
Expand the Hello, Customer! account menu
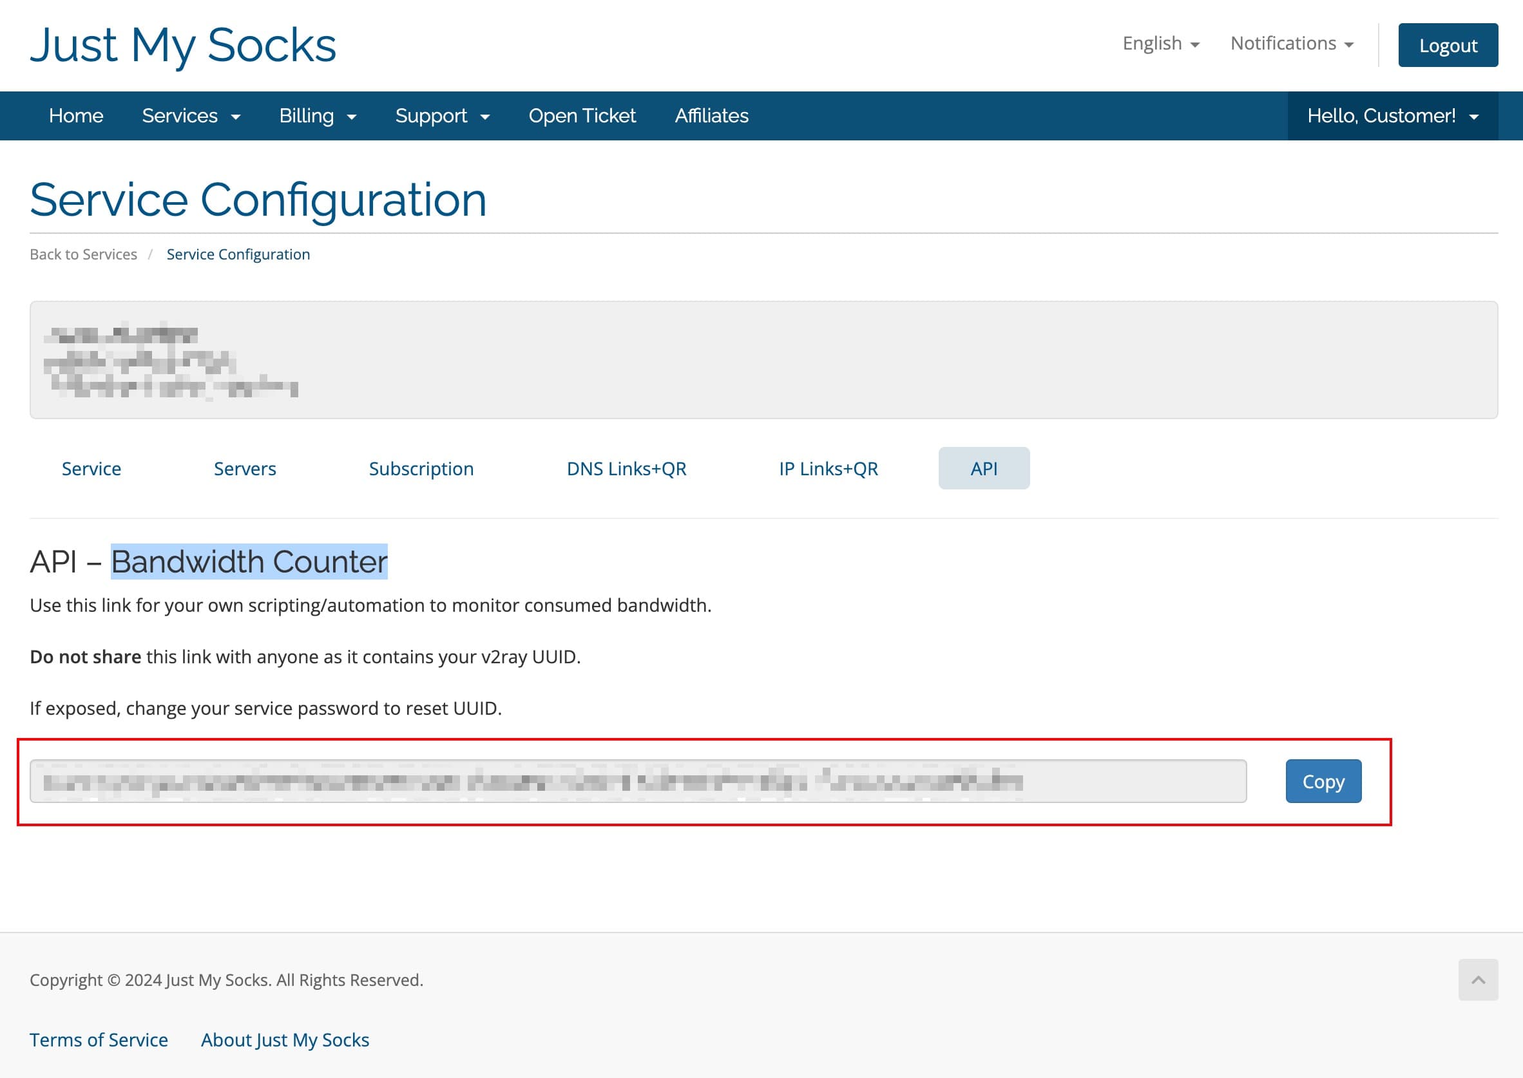pyautogui.click(x=1392, y=116)
